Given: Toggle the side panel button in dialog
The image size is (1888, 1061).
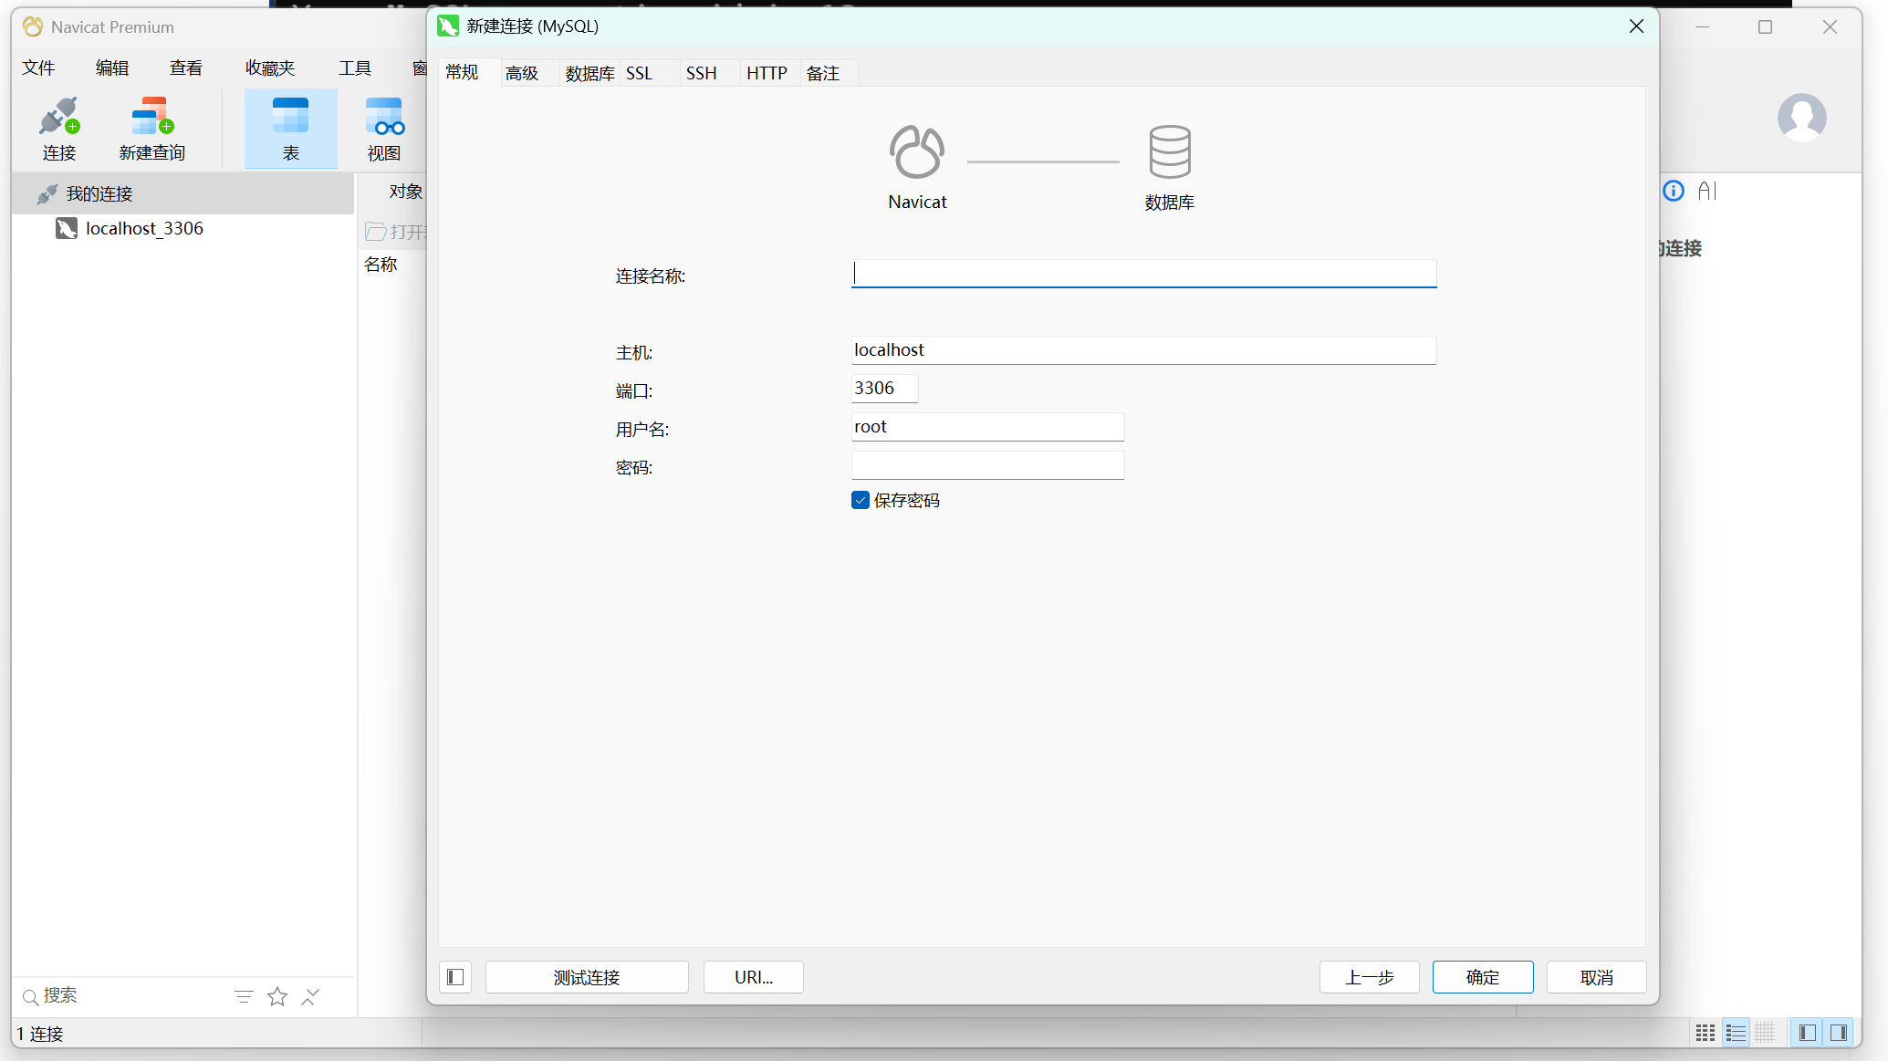Looking at the screenshot, I should pyautogui.click(x=455, y=977).
